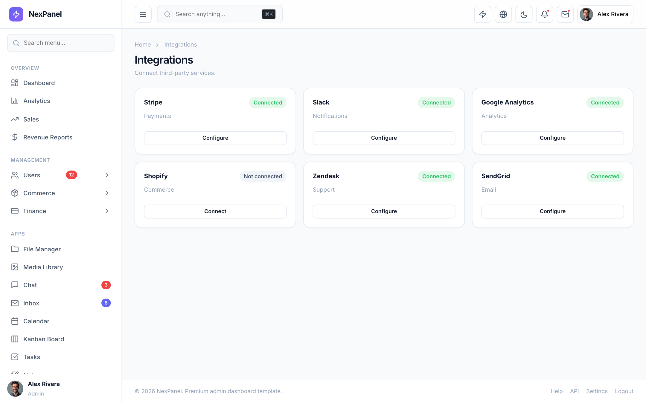The width and height of the screenshot is (646, 403).
Task: Click the Slack Connected status badge
Action: pos(436,102)
